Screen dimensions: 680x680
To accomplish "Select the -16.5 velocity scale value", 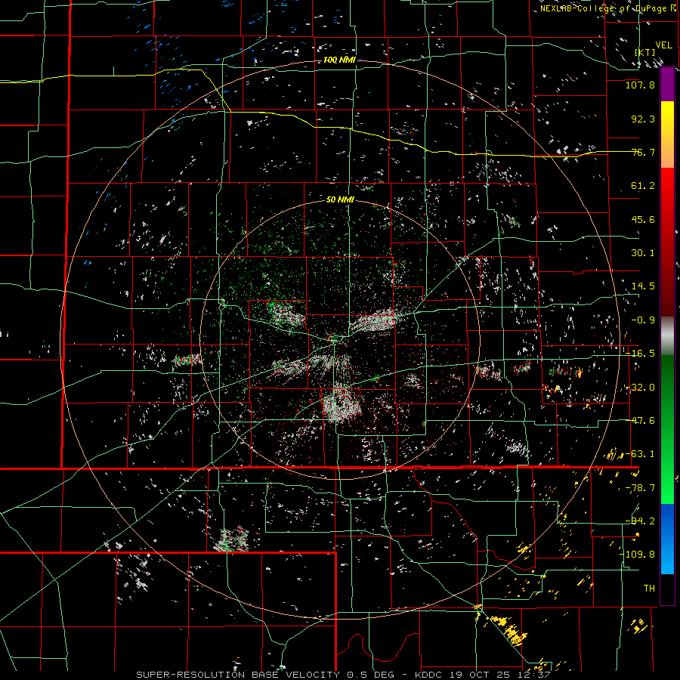I will pos(640,354).
